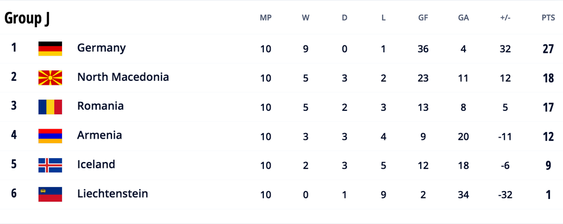Open the North Macedonia team link
Screen dimensions: 563x224
(123, 77)
